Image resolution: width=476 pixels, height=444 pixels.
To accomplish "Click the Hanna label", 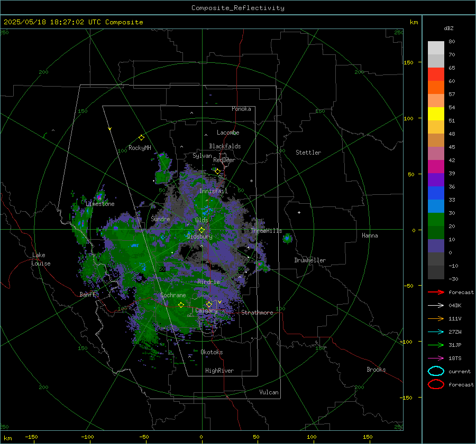I will [x=370, y=235].
